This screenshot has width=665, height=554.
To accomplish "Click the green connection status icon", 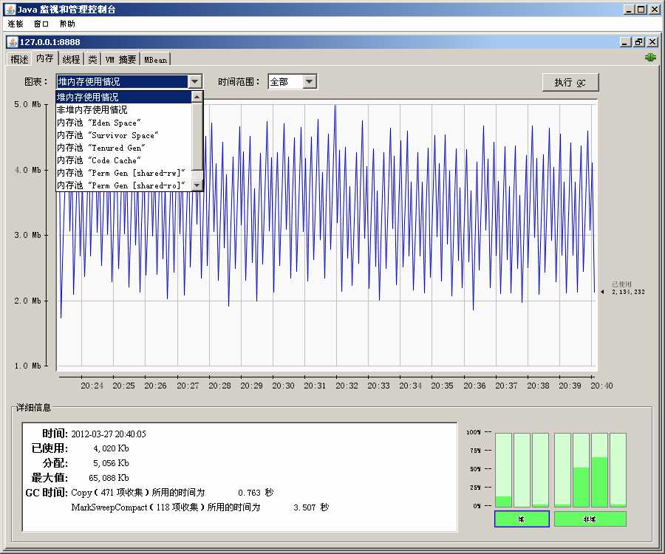I will pyautogui.click(x=650, y=58).
